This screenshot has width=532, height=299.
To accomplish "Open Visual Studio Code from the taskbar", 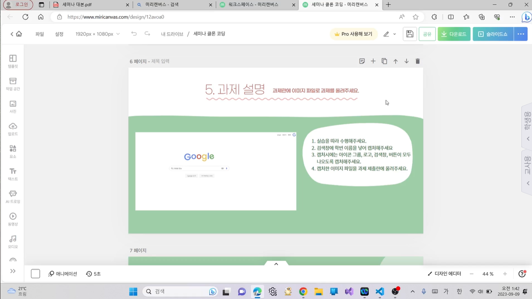I will [x=380, y=291].
